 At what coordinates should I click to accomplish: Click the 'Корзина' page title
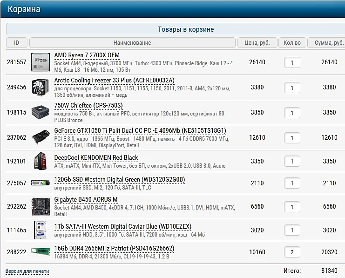24,9
